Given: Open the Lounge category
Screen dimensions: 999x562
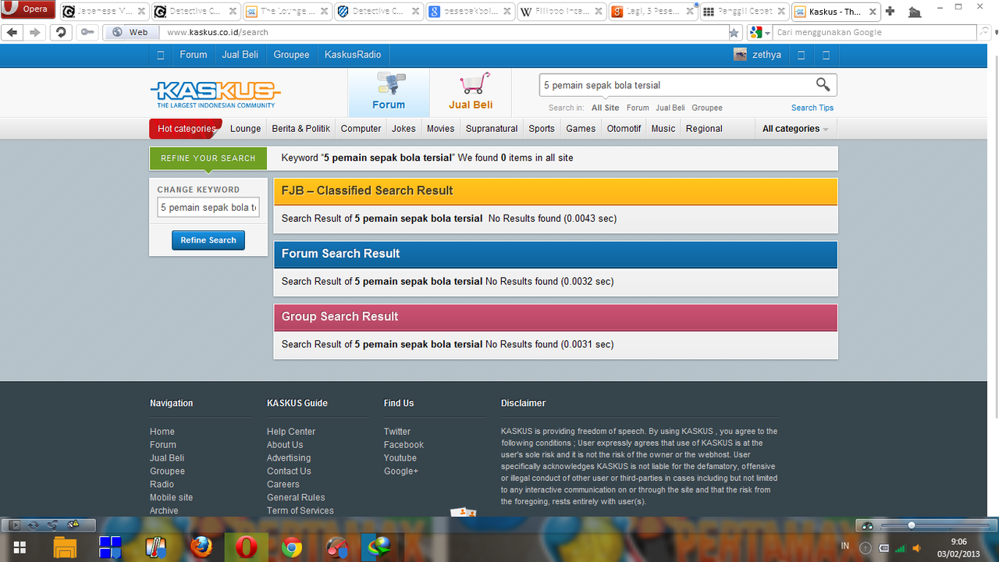Looking at the screenshot, I should pos(246,129).
